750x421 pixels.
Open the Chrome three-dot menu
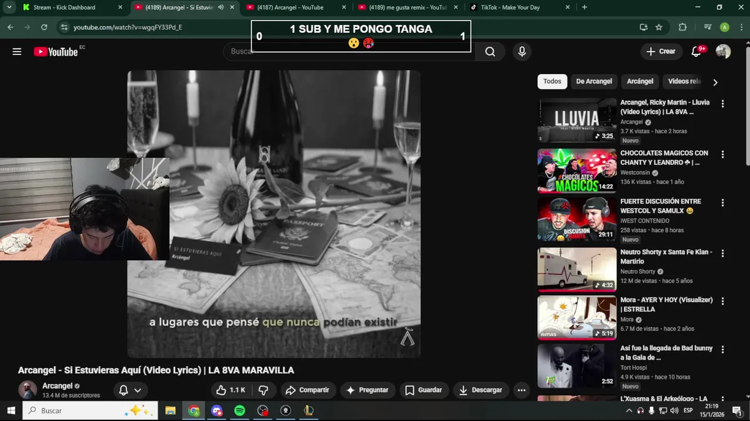click(740, 27)
